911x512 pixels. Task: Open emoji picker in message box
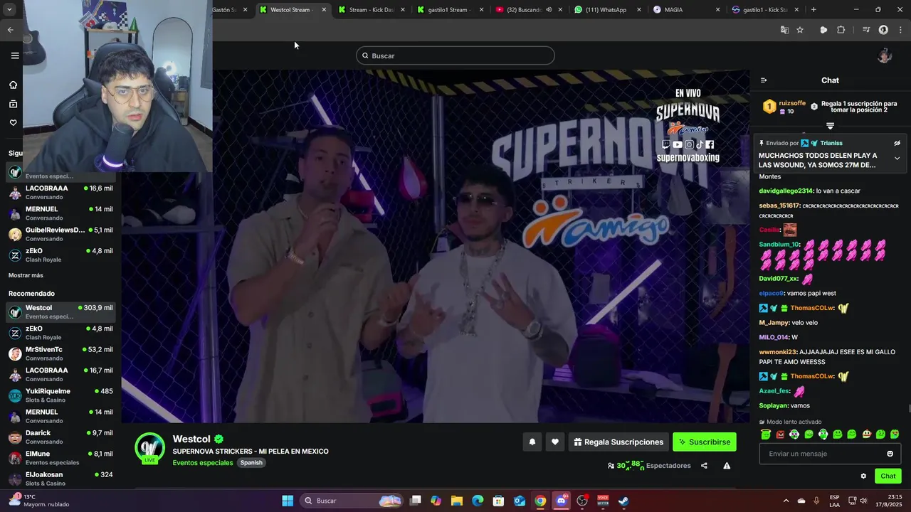click(x=890, y=454)
